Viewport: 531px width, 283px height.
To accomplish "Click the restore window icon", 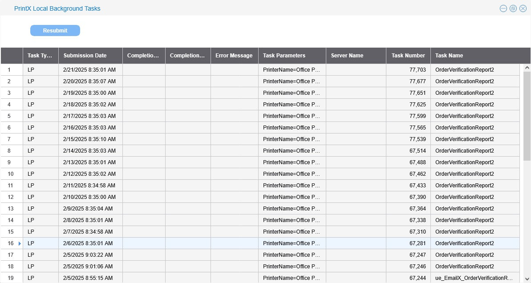I will (x=513, y=8).
